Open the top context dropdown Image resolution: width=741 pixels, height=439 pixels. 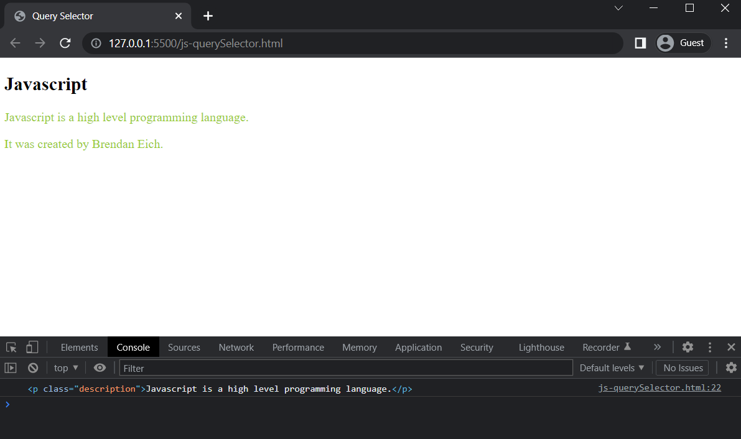66,367
